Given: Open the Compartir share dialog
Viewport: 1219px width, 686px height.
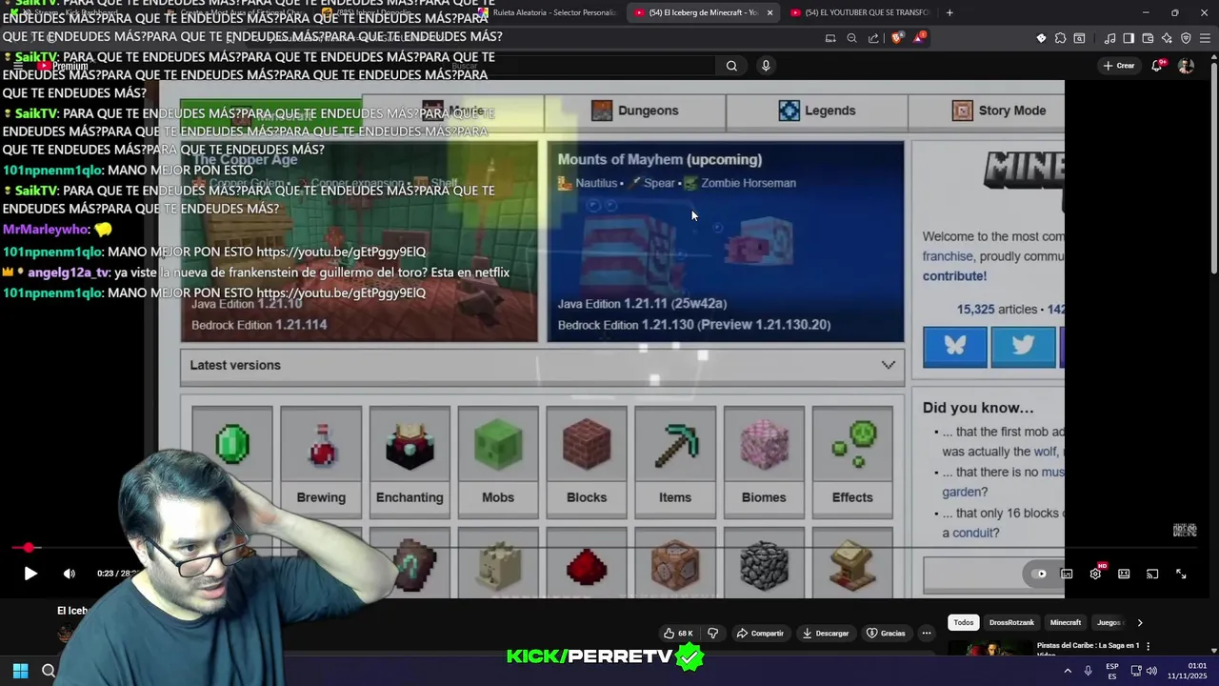Looking at the screenshot, I should [x=760, y=634].
